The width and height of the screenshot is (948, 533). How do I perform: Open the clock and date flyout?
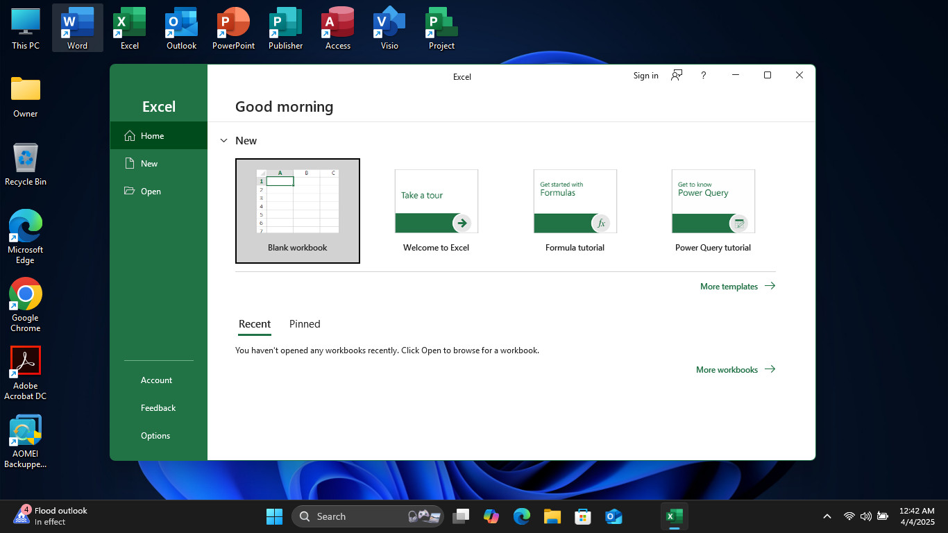click(x=917, y=516)
